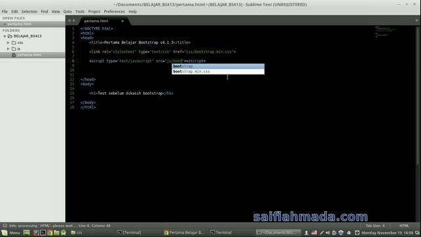The height and width of the screenshot is (237, 421).
Task: Open the tab list dropdown arrow
Action: [416, 20]
